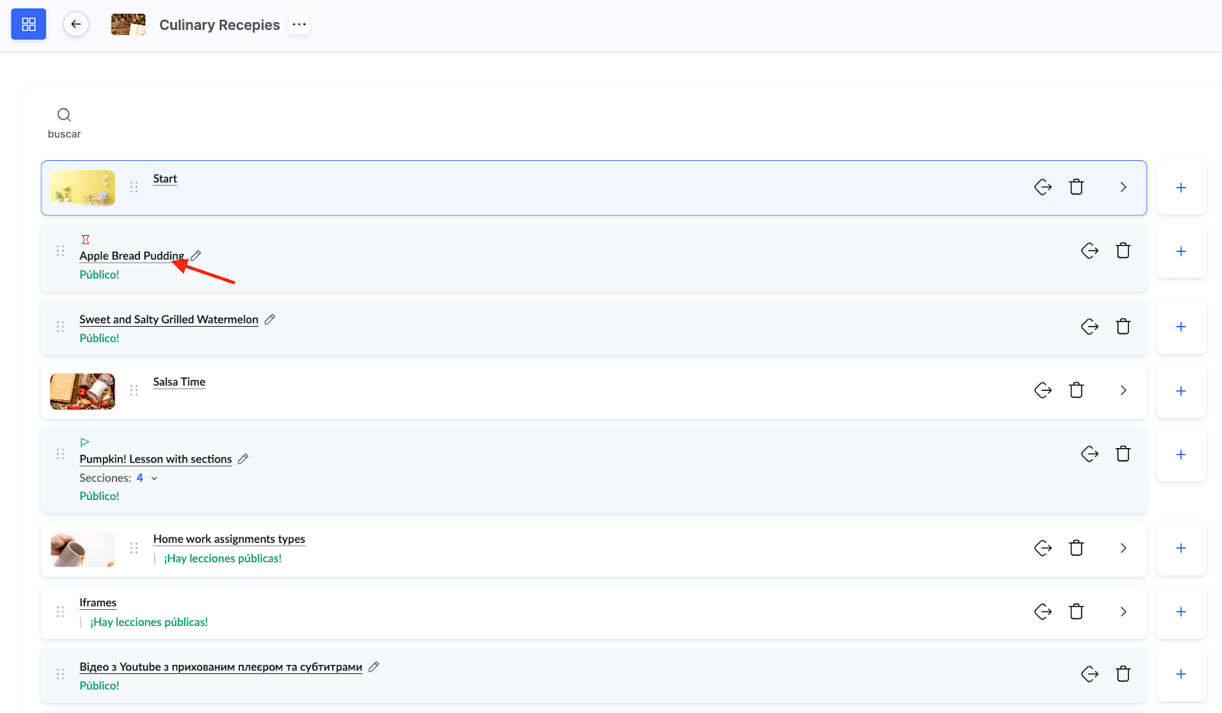Click move icon for Home work assignments types
This screenshot has width=1222, height=713.
1043,548
